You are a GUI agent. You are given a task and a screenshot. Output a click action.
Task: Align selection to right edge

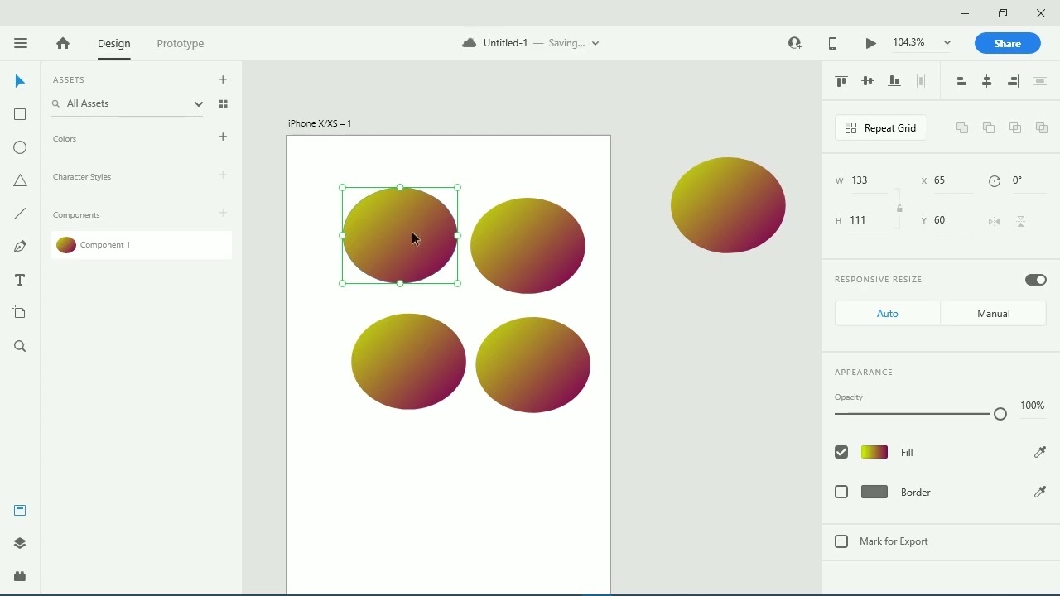(x=1014, y=81)
